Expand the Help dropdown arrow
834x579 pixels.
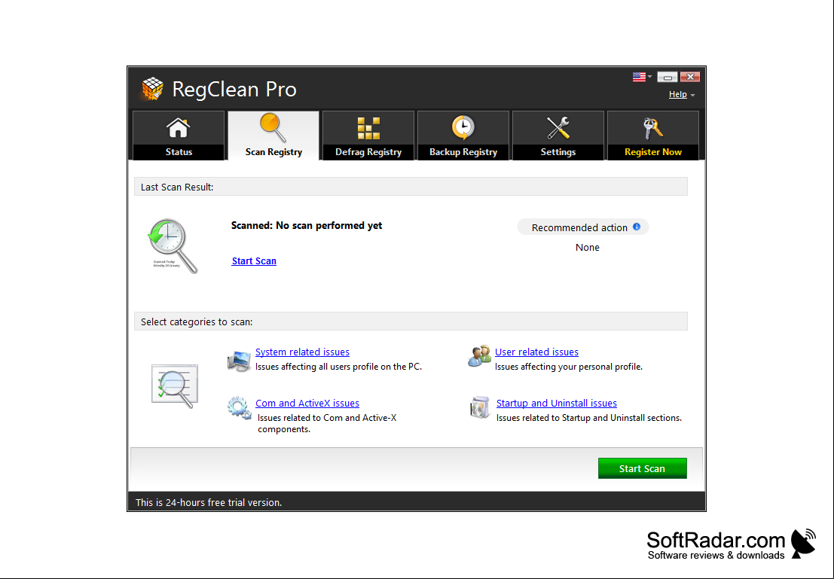692,95
